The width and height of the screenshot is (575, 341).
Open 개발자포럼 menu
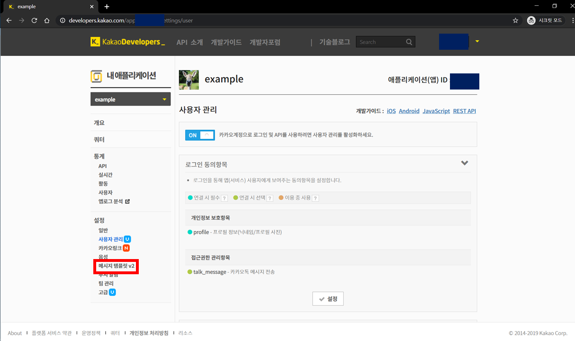pos(265,42)
